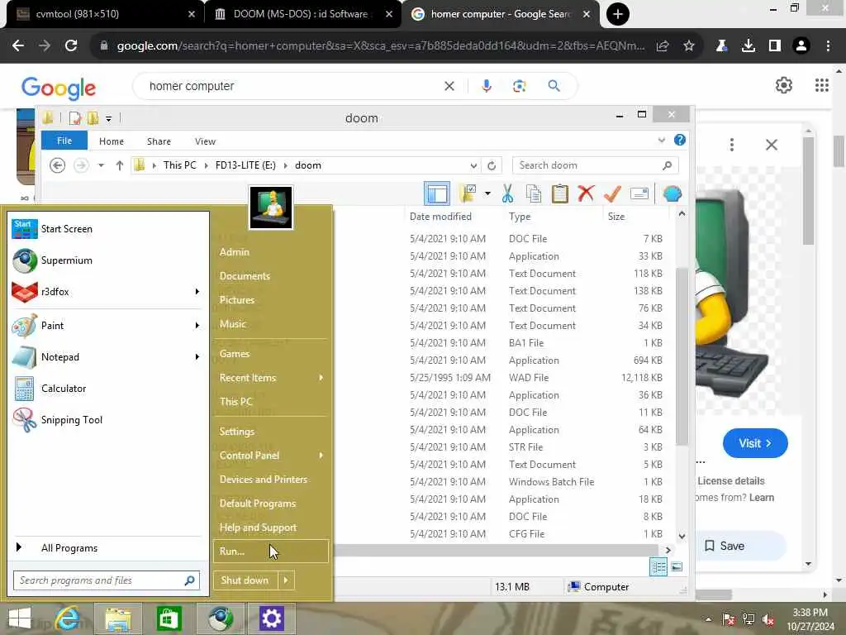This screenshot has width=846, height=635.
Task: Open Internet Explorer from the taskbar
Action: point(68,618)
